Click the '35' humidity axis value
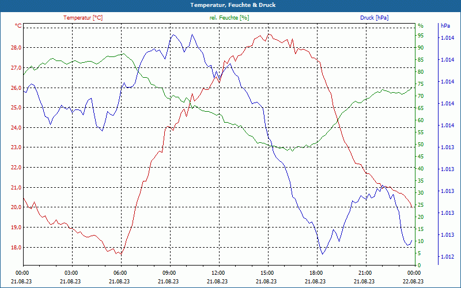Image resolution: width=461 pixels, height=288 pixels. pyautogui.click(x=421, y=180)
